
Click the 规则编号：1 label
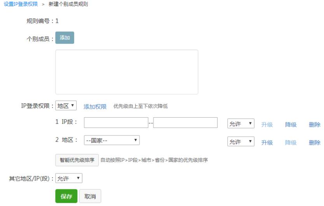(x=42, y=21)
